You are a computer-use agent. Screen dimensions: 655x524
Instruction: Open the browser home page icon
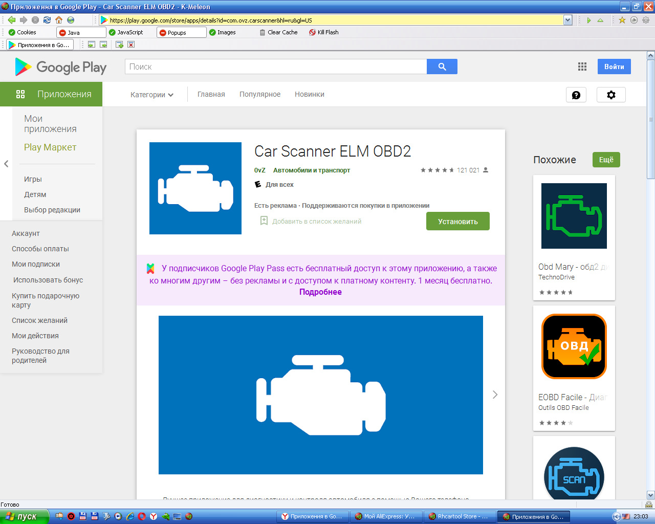(x=59, y=20)
